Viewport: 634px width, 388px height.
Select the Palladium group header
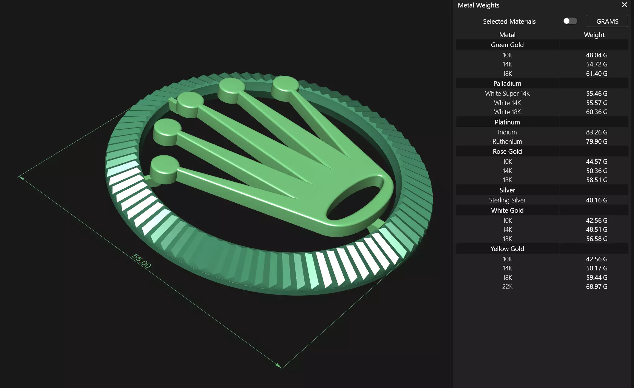[x=507, y=84]
